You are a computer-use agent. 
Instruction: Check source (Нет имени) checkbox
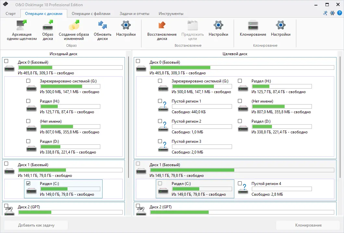[28, 121]
